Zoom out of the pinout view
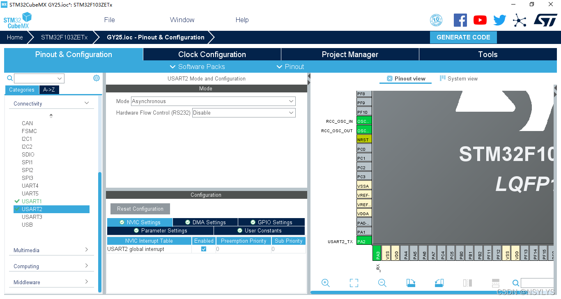561x299 pixels. tap(382, 283)
